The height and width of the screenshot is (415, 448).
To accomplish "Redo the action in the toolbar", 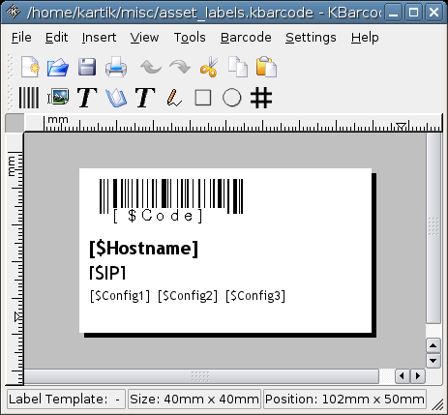I will [x=180, y=67].
